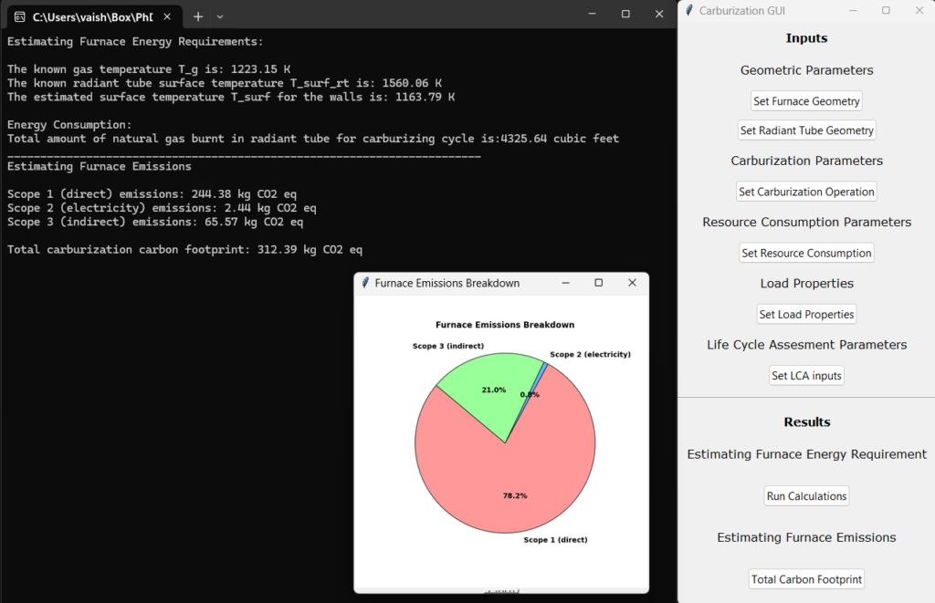Open Set Radiant Tube Geometry dialog

click(806, 130)
